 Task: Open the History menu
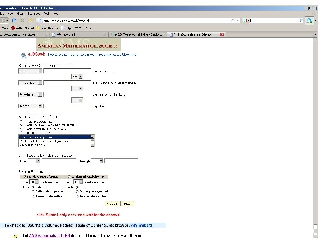point(20,14)
